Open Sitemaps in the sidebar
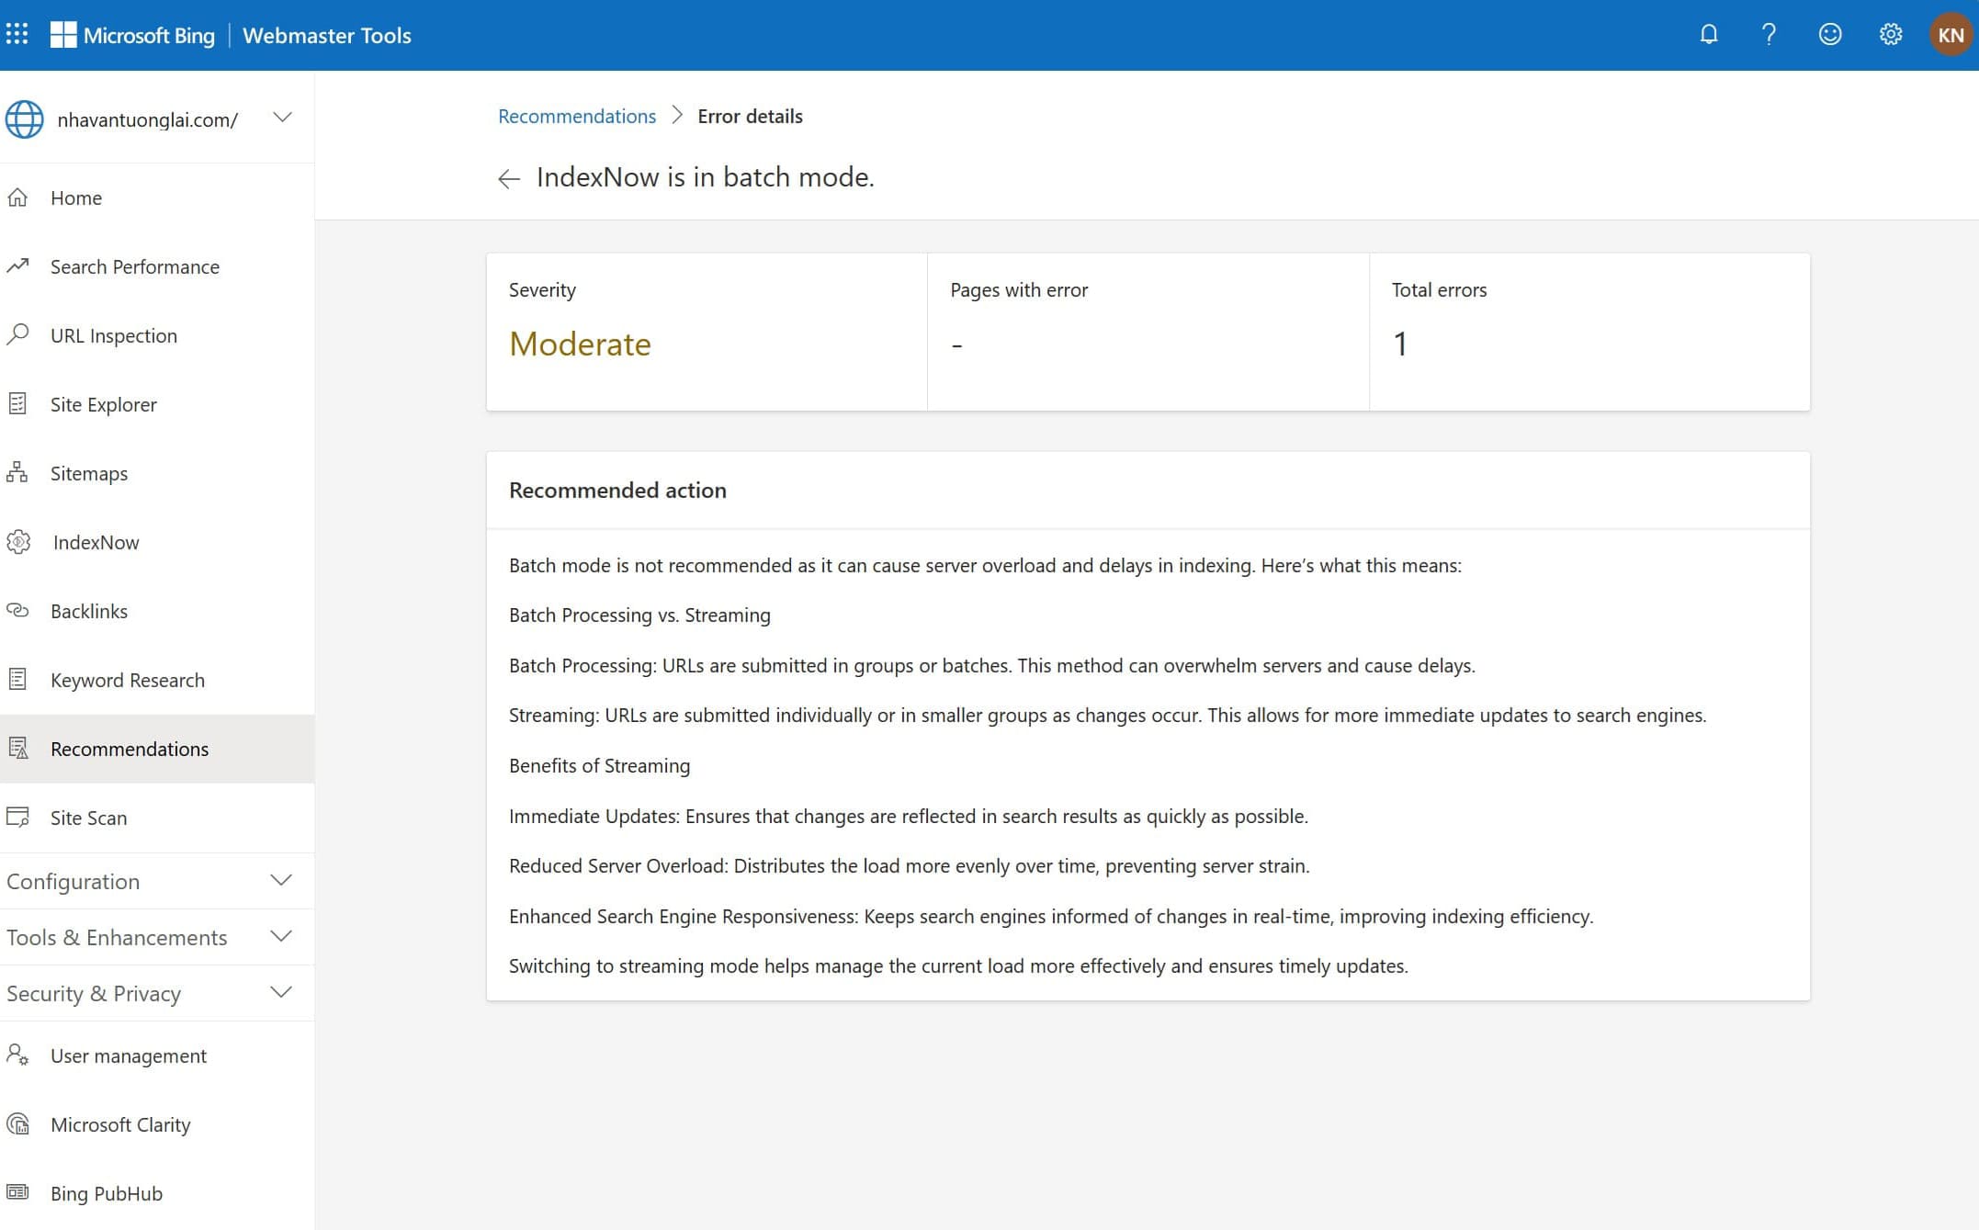 157,473
